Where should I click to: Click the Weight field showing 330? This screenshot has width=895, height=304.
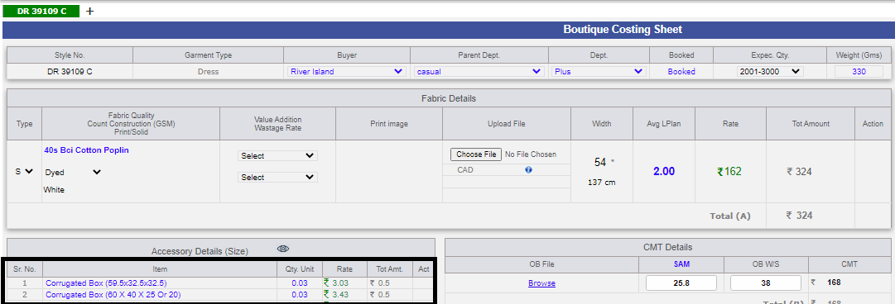[x=859, y=72]
